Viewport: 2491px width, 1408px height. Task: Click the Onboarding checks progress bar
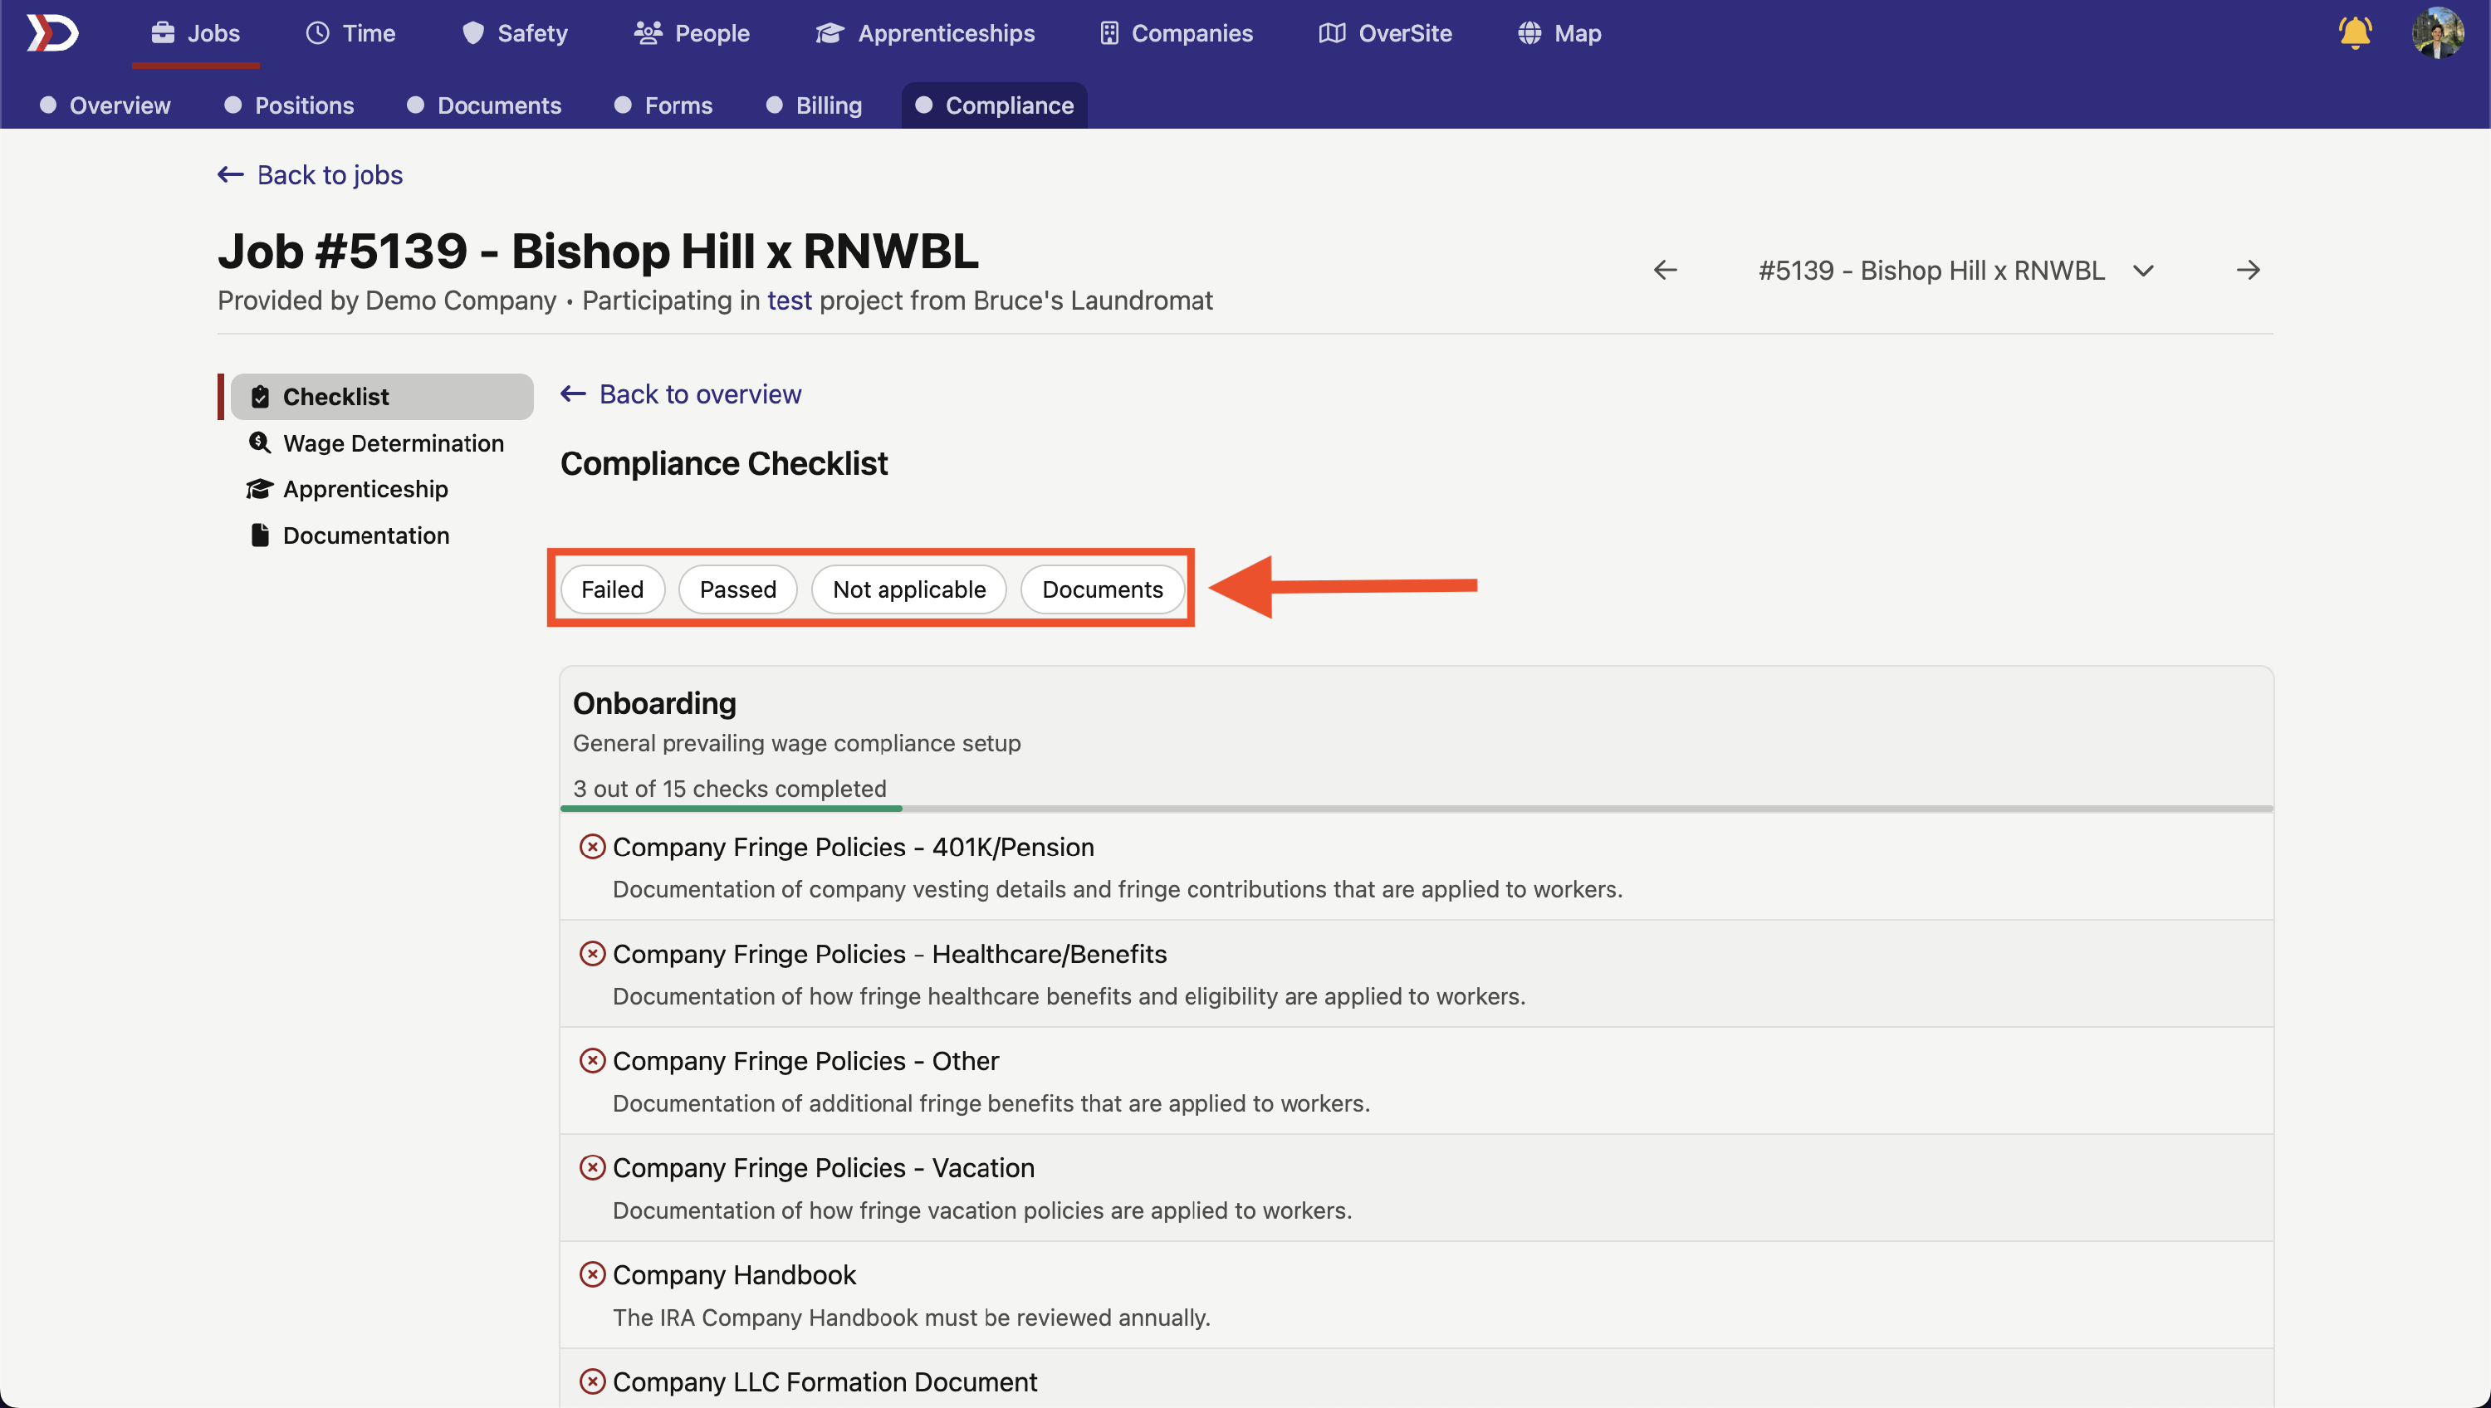(x=1416, y=809)
